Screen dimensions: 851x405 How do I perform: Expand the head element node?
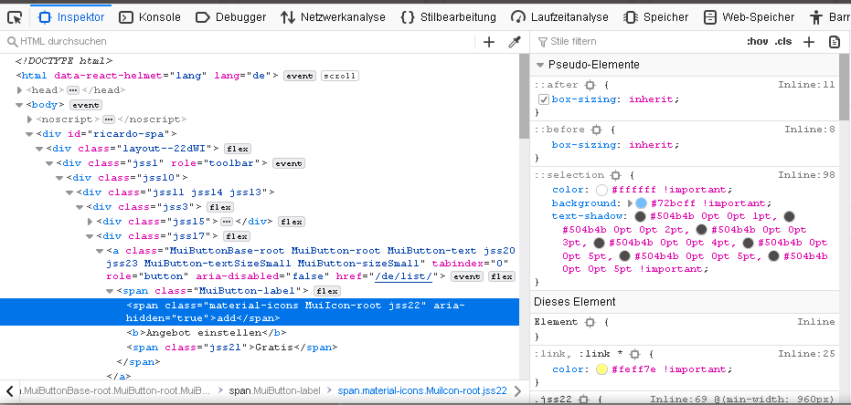20,90
